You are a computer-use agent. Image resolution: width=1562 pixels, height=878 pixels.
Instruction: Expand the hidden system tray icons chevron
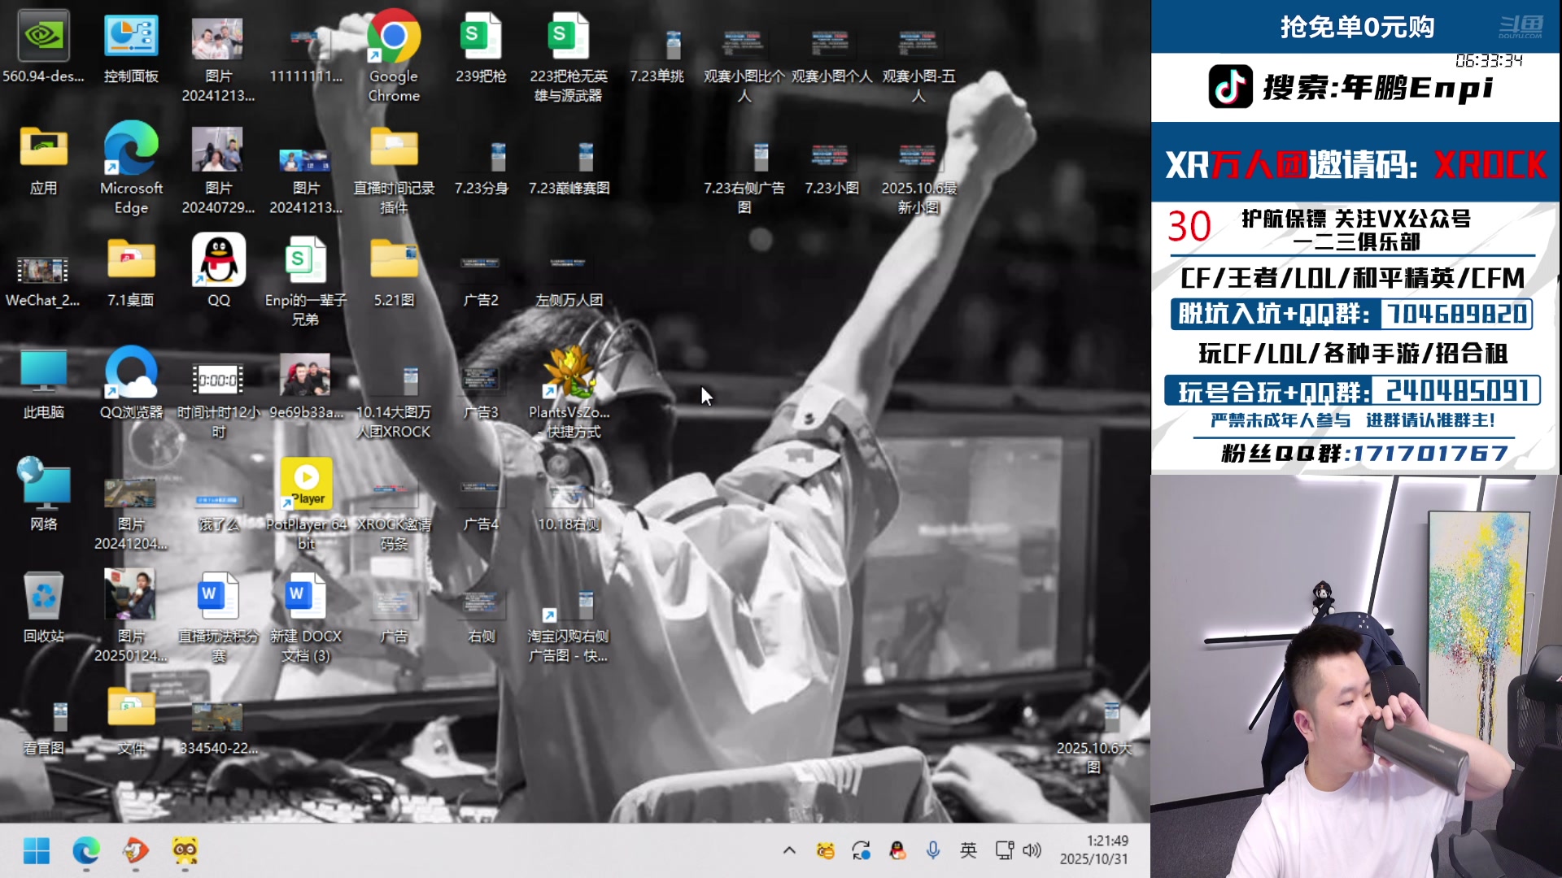pyautogui.click(x=788, y=850)
